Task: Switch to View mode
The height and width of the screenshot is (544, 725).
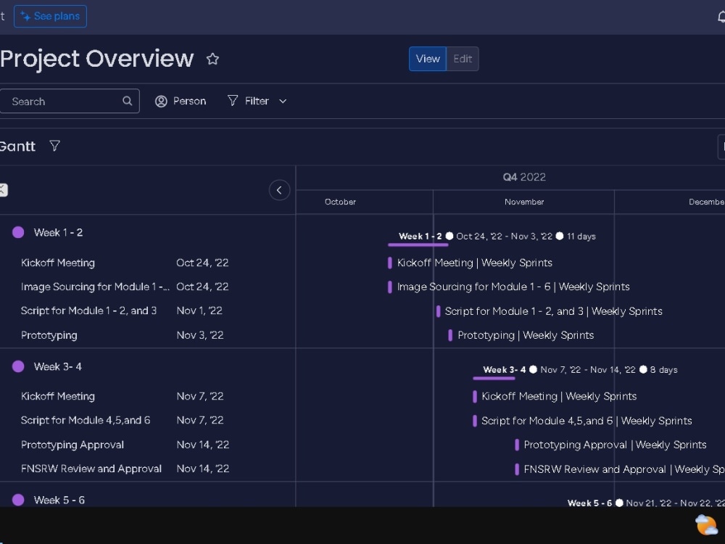Action: coord(428,59)
